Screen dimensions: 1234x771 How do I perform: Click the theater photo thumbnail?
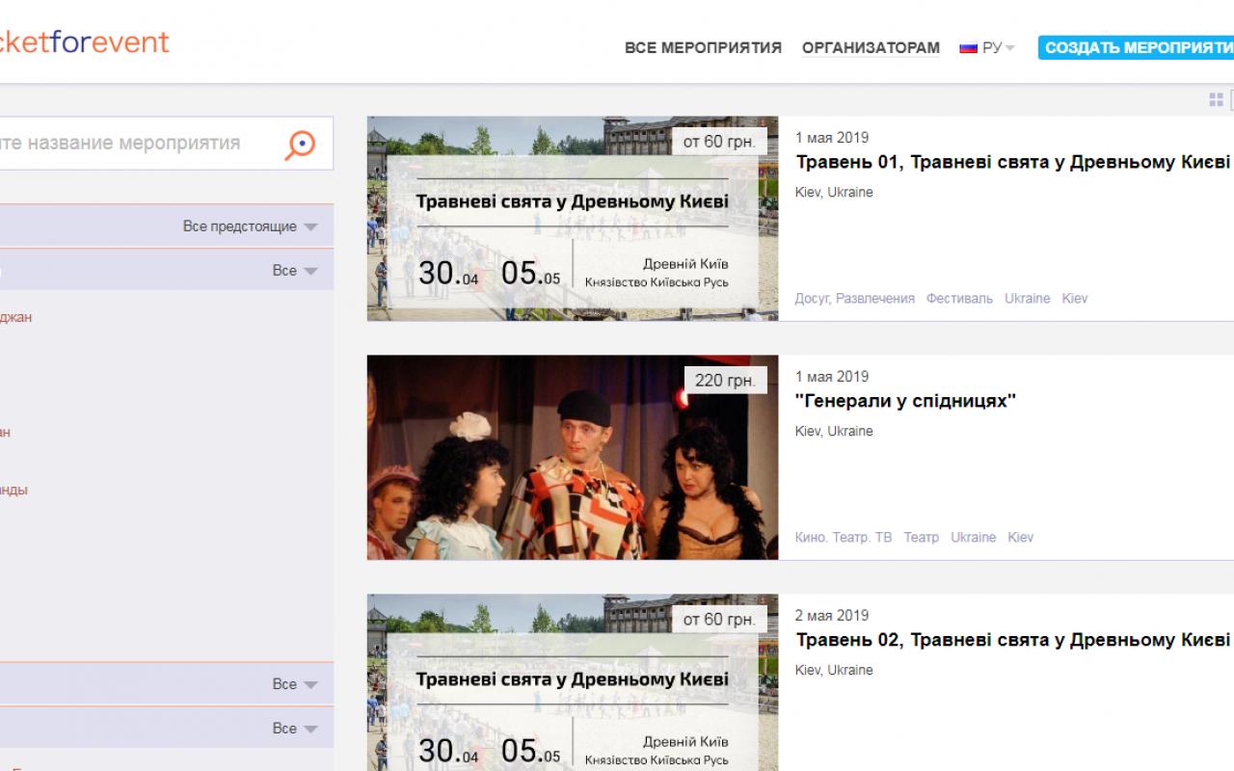(x=573, y=458)
